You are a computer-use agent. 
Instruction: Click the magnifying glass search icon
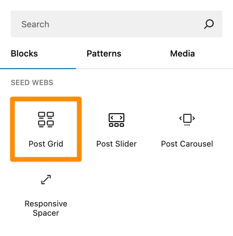click(209, 24)
